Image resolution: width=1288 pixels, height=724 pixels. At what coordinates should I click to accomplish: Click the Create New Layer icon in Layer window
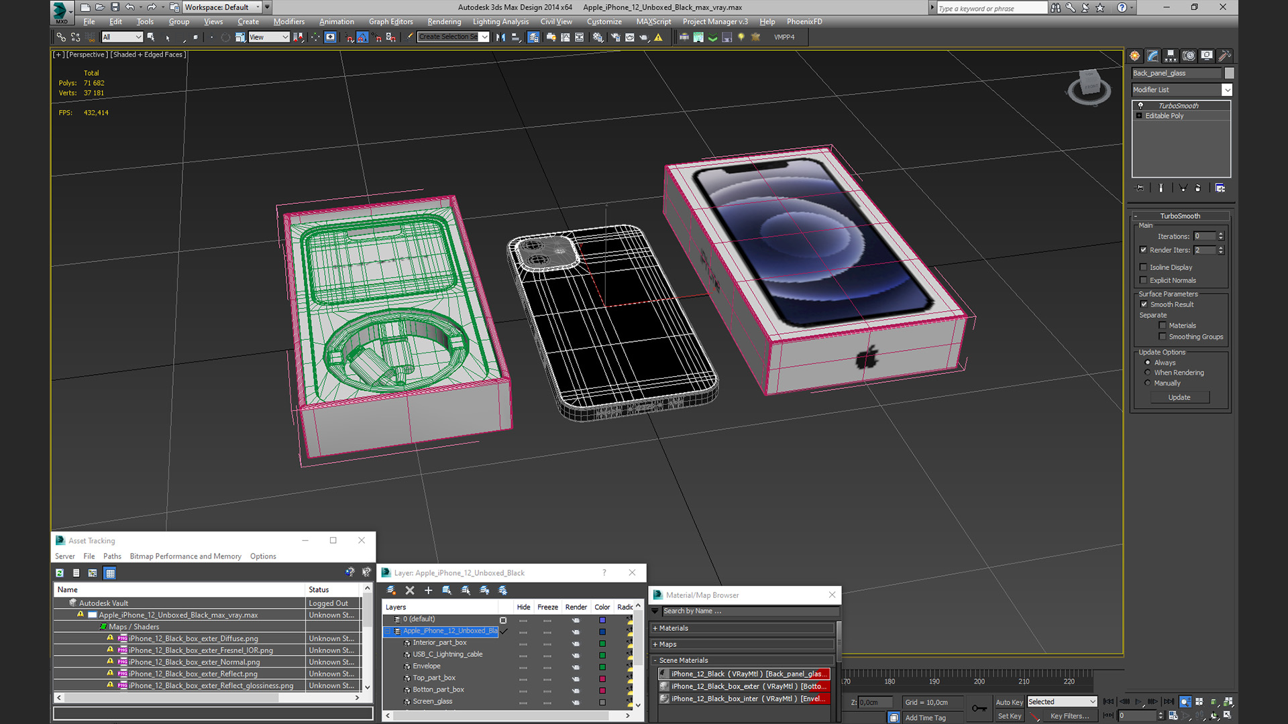click(x=391, y=591)
